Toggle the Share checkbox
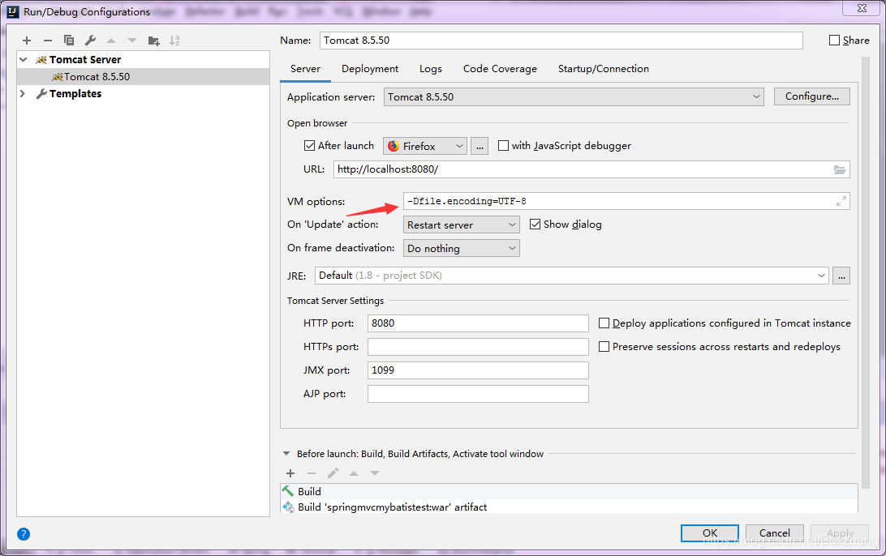Image resolution: width=886 pixels, height=556 pixels. coord(834,40)
